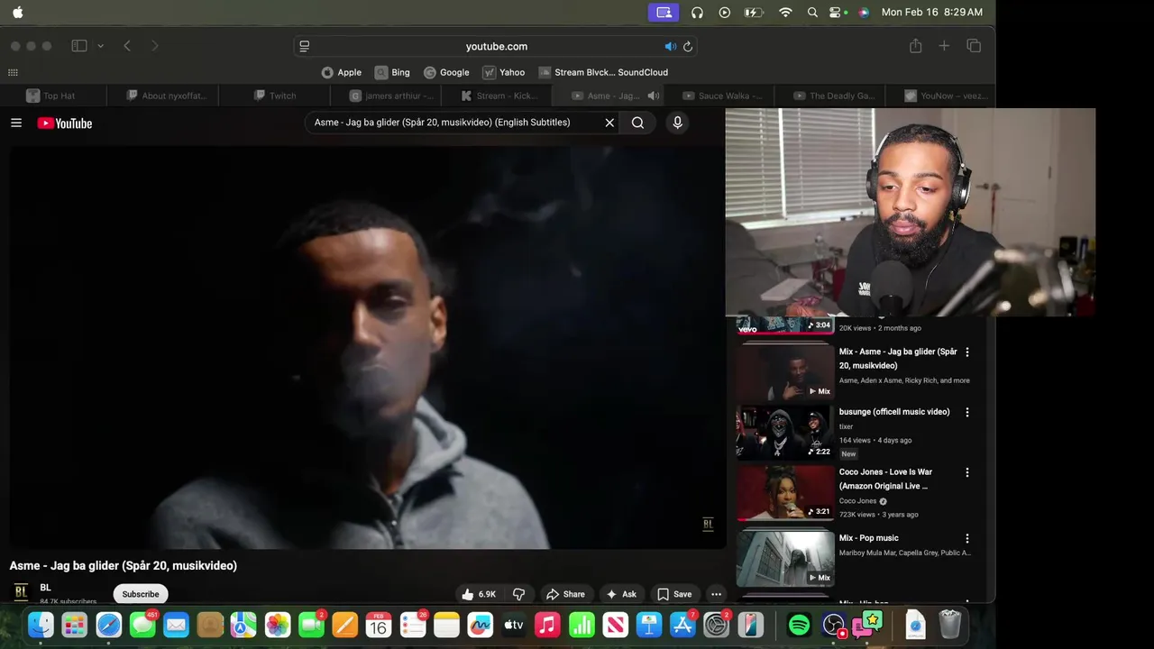Click the youtube.com address bar
The image size is (1154, 649).
point(497,46)
